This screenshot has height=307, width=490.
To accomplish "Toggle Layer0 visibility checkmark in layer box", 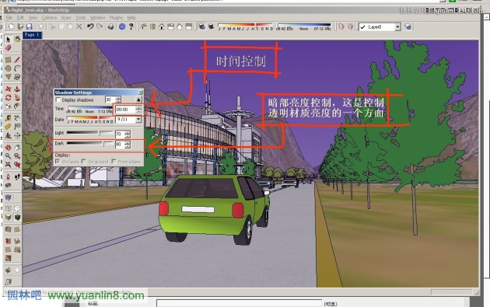I will tap(362, 27).
